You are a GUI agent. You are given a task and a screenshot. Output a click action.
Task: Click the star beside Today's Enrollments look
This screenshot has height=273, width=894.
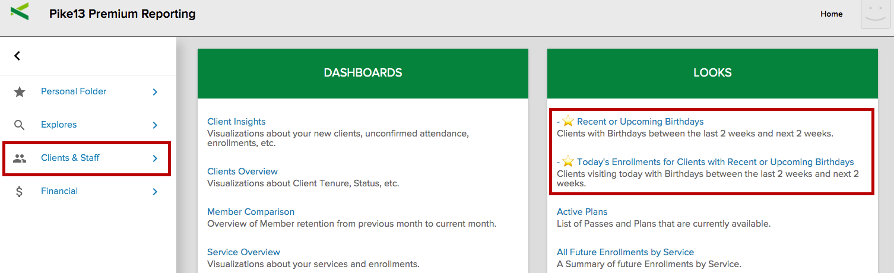tap(568, 161)
